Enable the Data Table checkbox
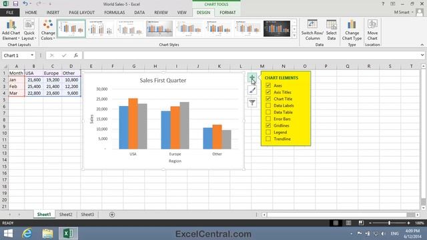This screenshot has height=240, width=427. 268,112
